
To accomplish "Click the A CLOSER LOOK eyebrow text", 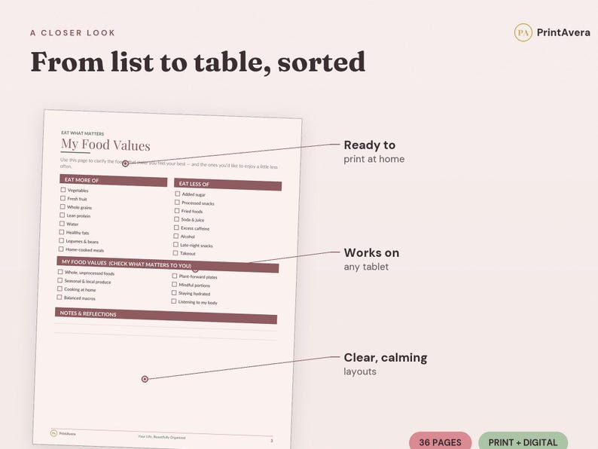I will tap(72, 33).
